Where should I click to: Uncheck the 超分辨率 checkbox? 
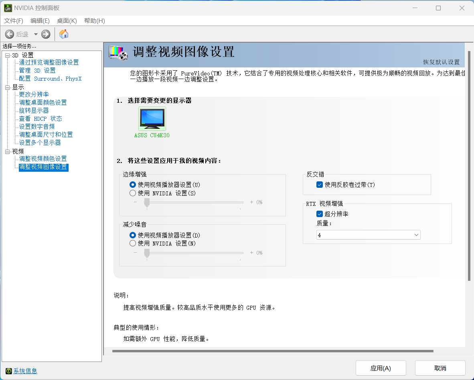(319, 214)
